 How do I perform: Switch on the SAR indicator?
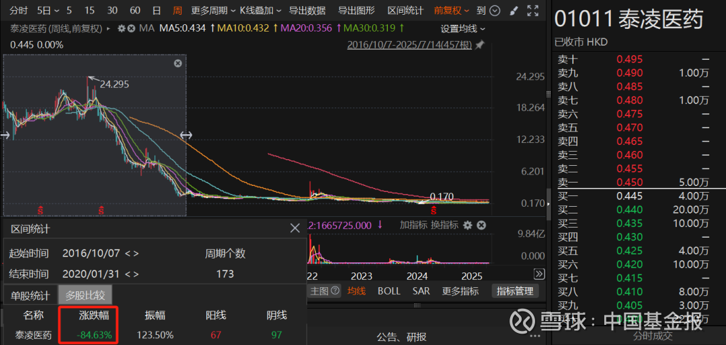coord(421,291)
